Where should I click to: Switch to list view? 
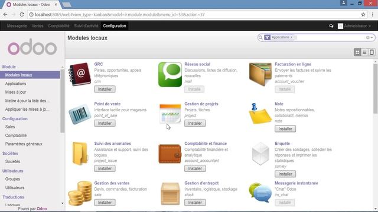(364, 52)
